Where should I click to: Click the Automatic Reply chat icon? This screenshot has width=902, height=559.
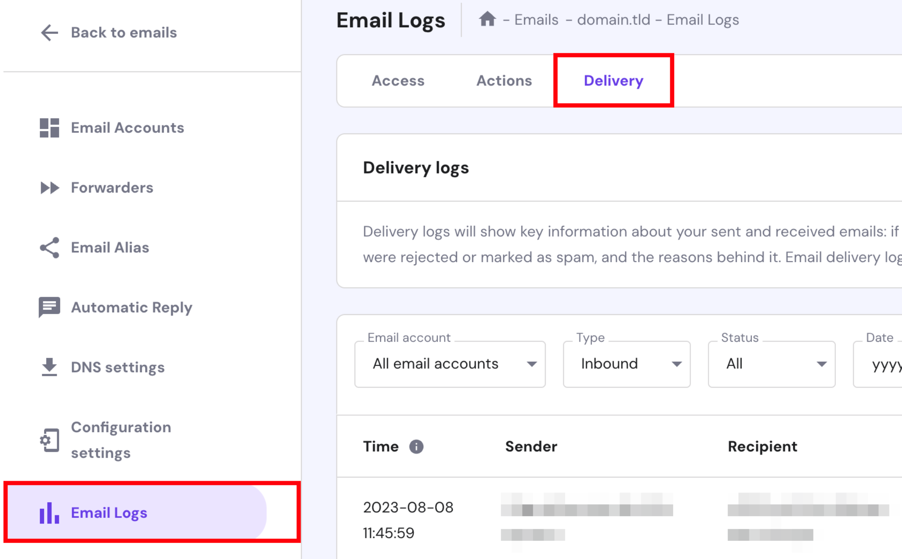[x=49, y=307]
